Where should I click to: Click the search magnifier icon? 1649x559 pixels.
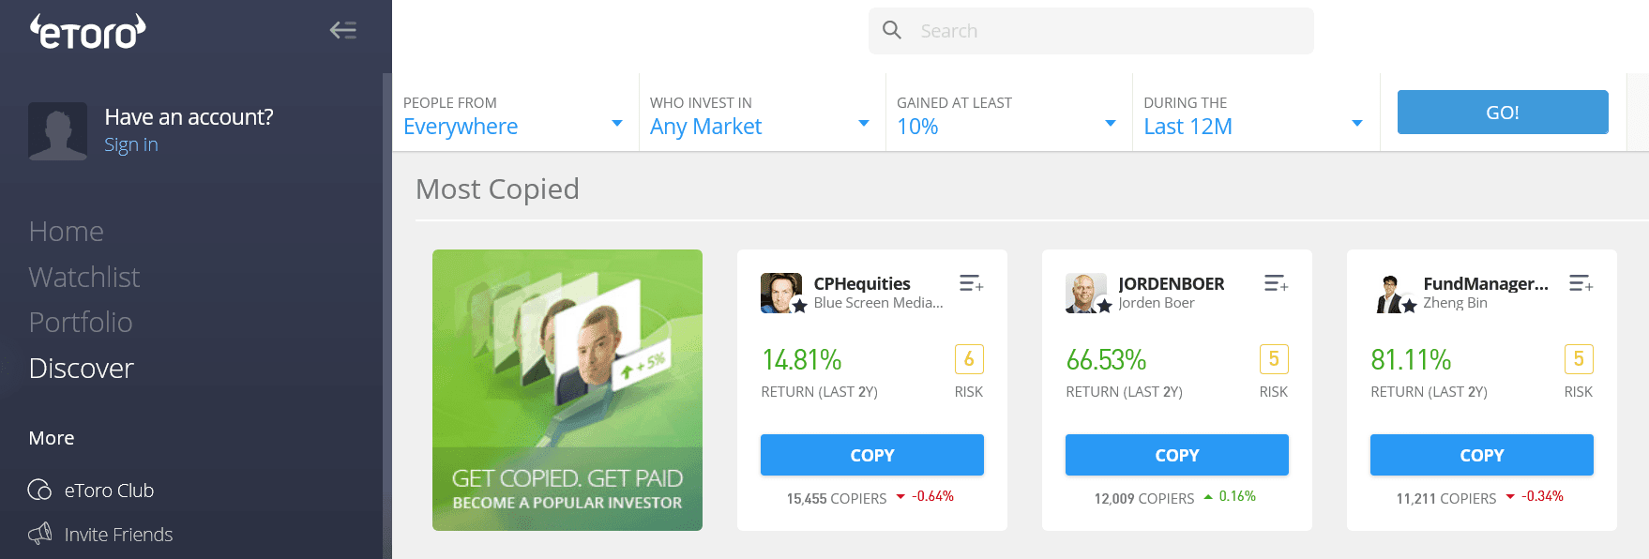(892, 31)
